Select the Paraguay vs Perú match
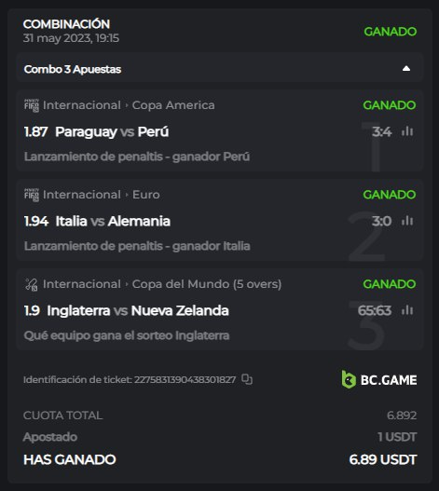The image size is (439, 491). pos(112,131)
